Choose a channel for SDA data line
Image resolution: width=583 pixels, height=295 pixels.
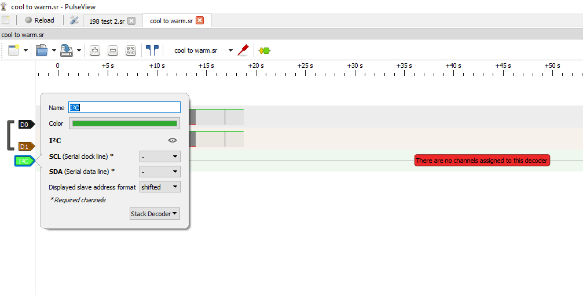pyautogui.click(x=160, y=172)
